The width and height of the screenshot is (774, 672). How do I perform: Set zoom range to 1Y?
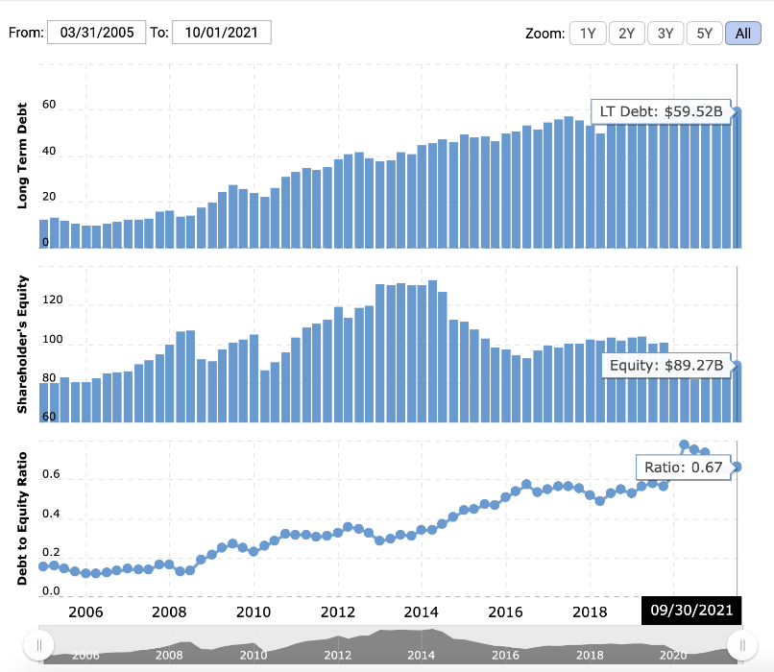587,34
